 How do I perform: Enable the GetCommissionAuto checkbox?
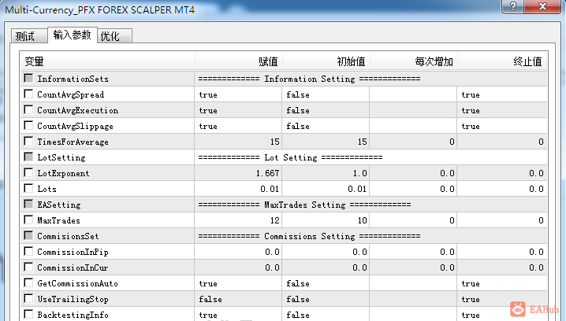tap(28, 282)
